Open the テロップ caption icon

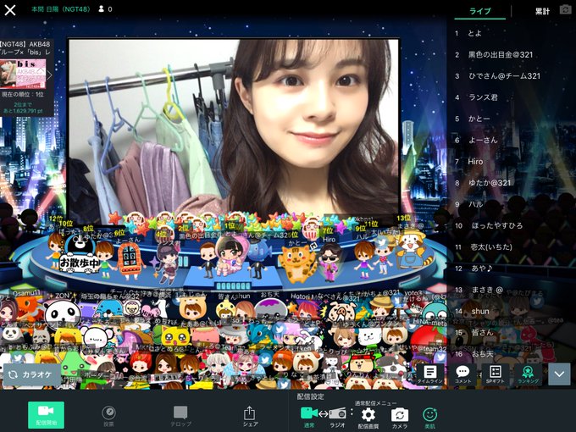(180, 416)
